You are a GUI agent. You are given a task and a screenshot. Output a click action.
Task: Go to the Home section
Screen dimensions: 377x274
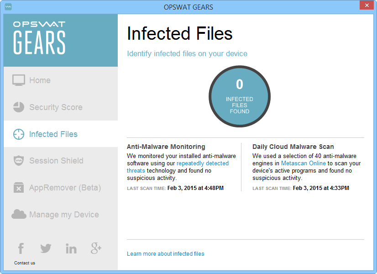click(x=61, y=80)
